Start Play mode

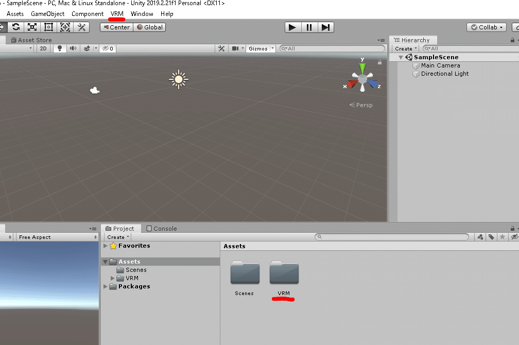(292, 27)
